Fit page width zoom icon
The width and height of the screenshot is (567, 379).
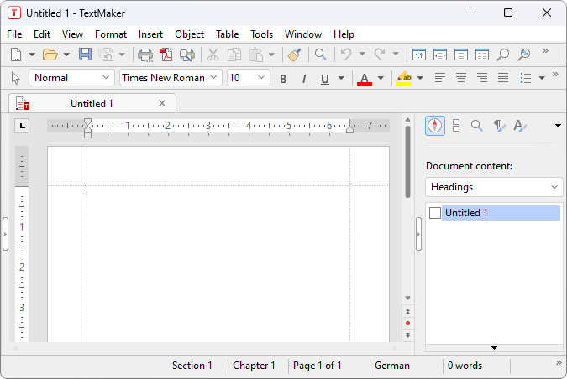(x=439, y=55)
